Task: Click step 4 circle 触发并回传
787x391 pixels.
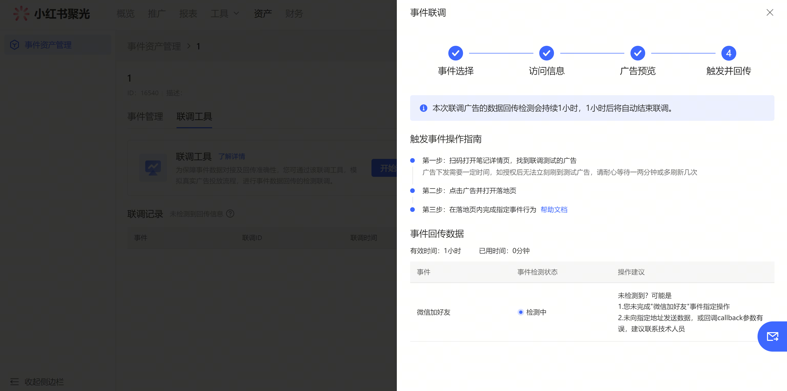Action: (x=729, y=53)
